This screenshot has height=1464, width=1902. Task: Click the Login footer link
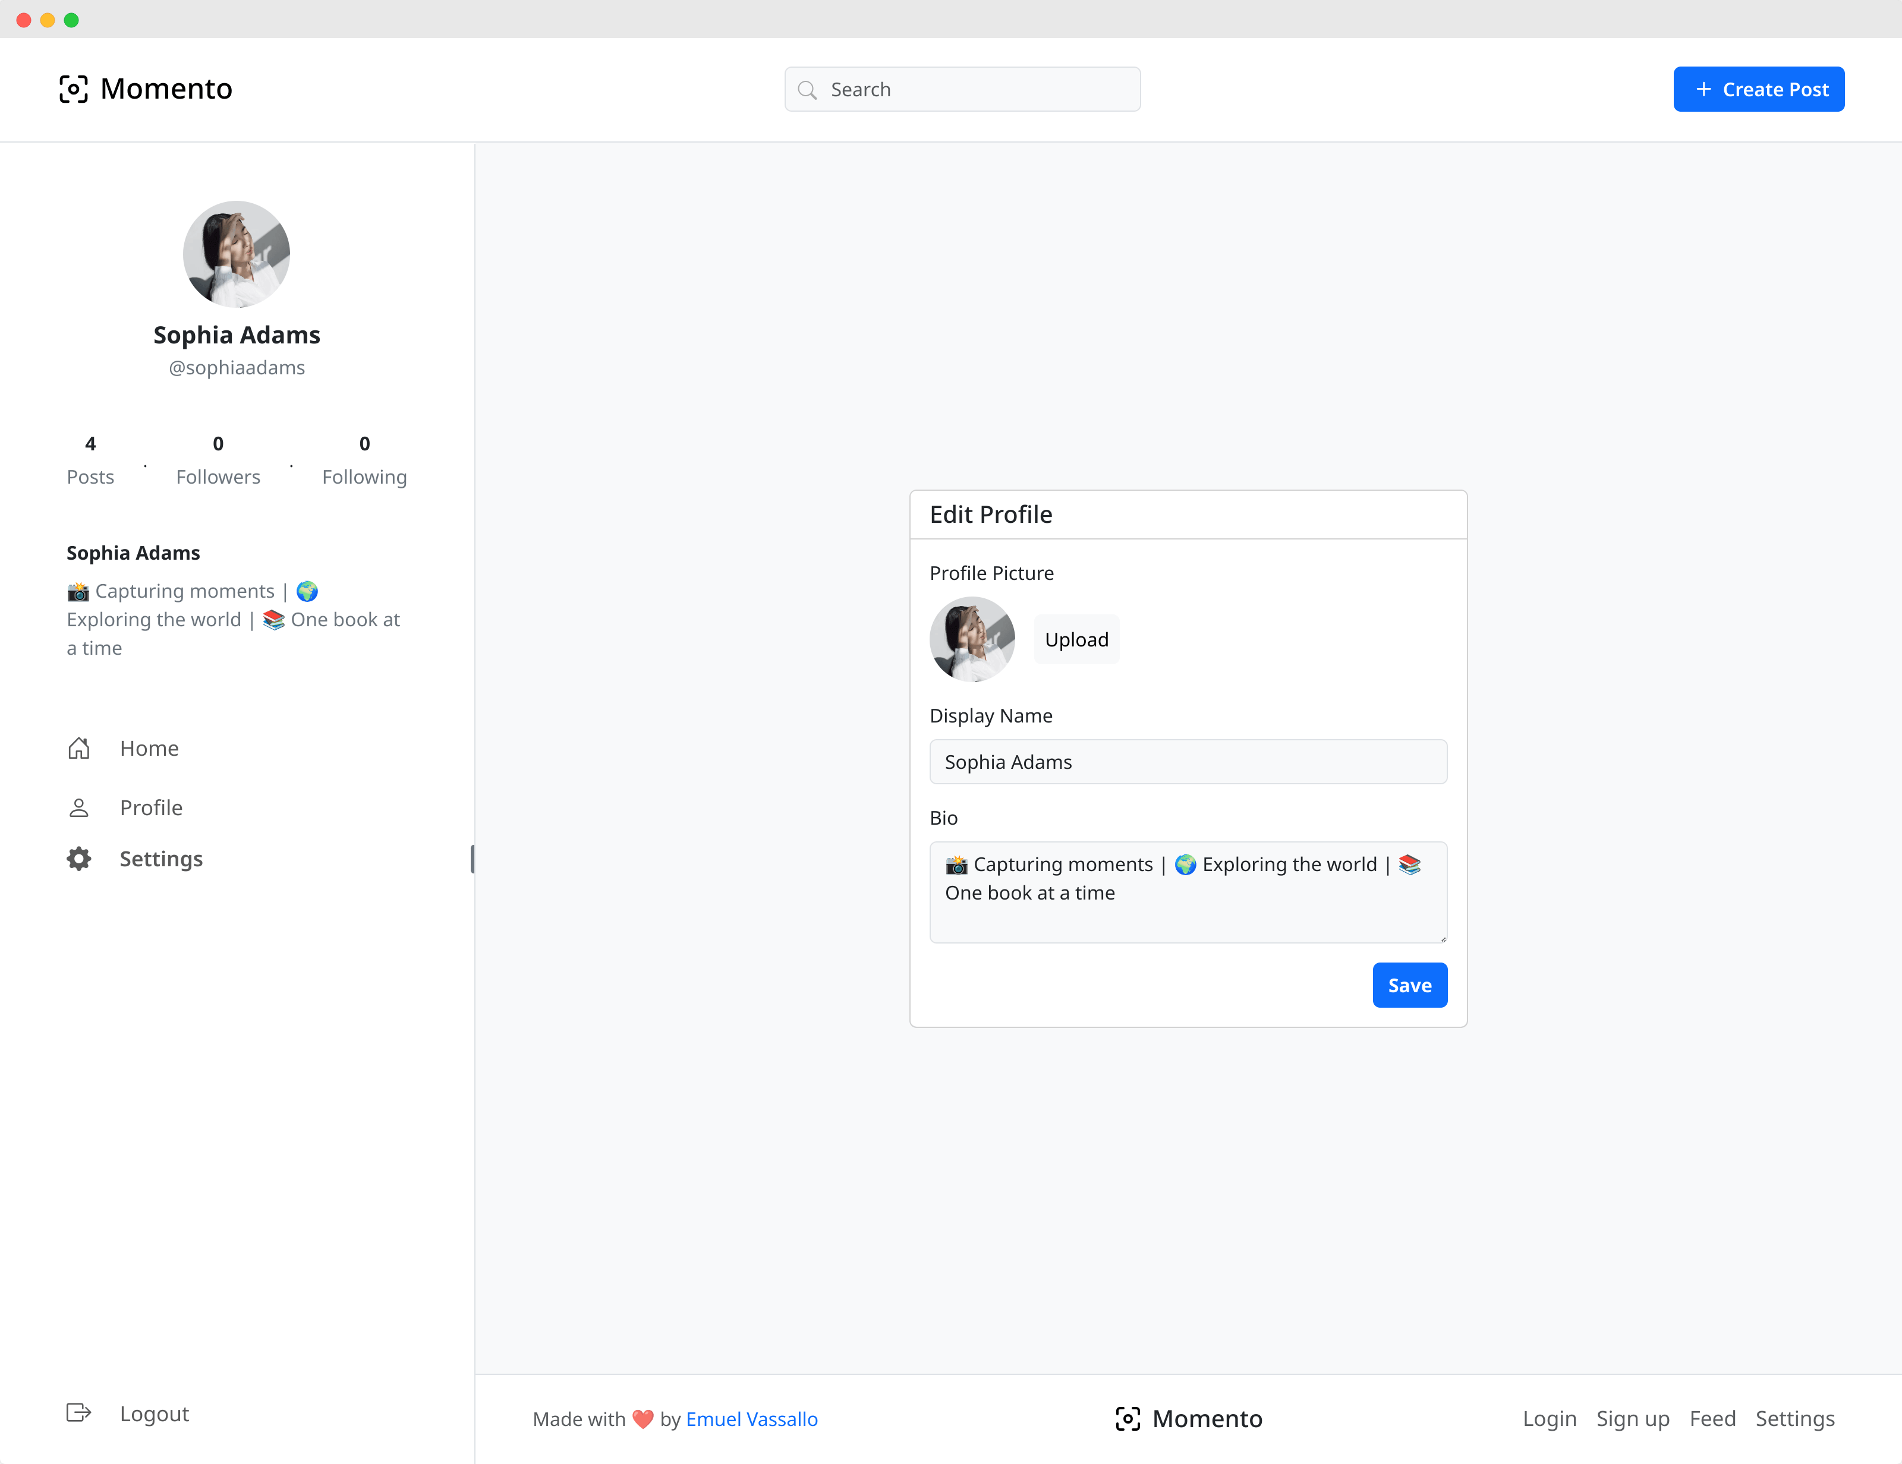coord(1550,1419)
